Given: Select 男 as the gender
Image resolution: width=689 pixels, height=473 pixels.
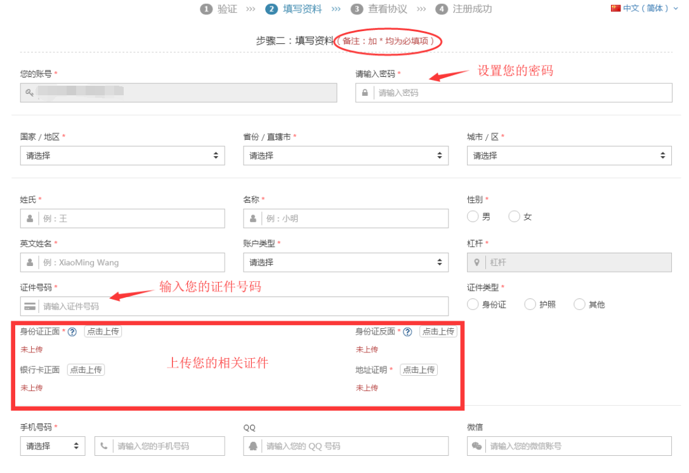Looking at the screenshot, I should tap(473, 216).
